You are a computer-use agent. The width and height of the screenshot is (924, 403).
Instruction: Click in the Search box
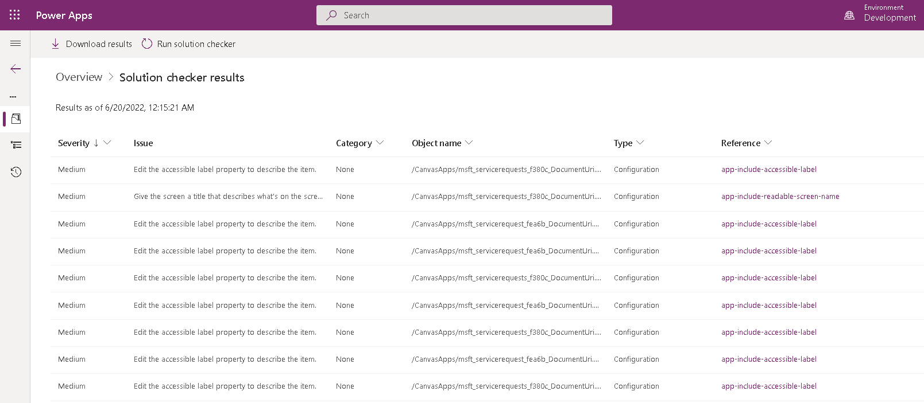tap(464, 15)
